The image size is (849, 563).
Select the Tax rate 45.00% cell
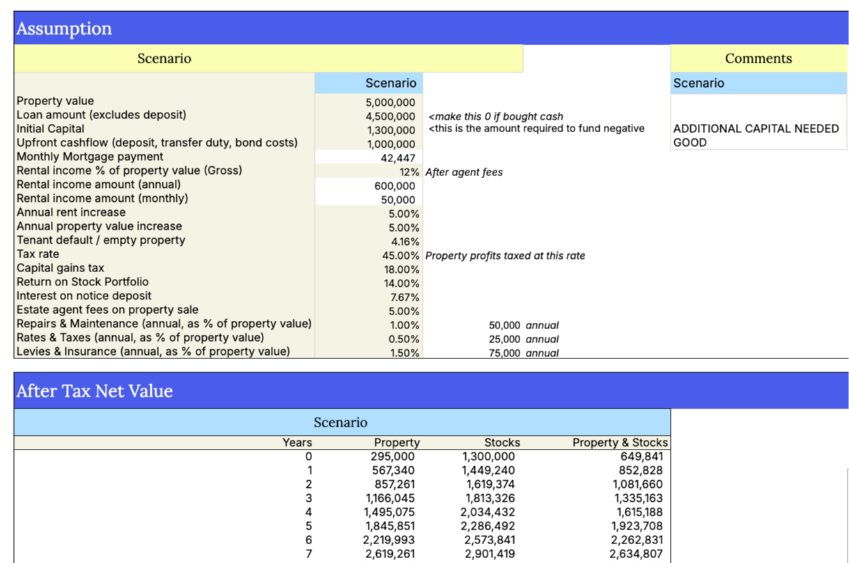[369, 255]
